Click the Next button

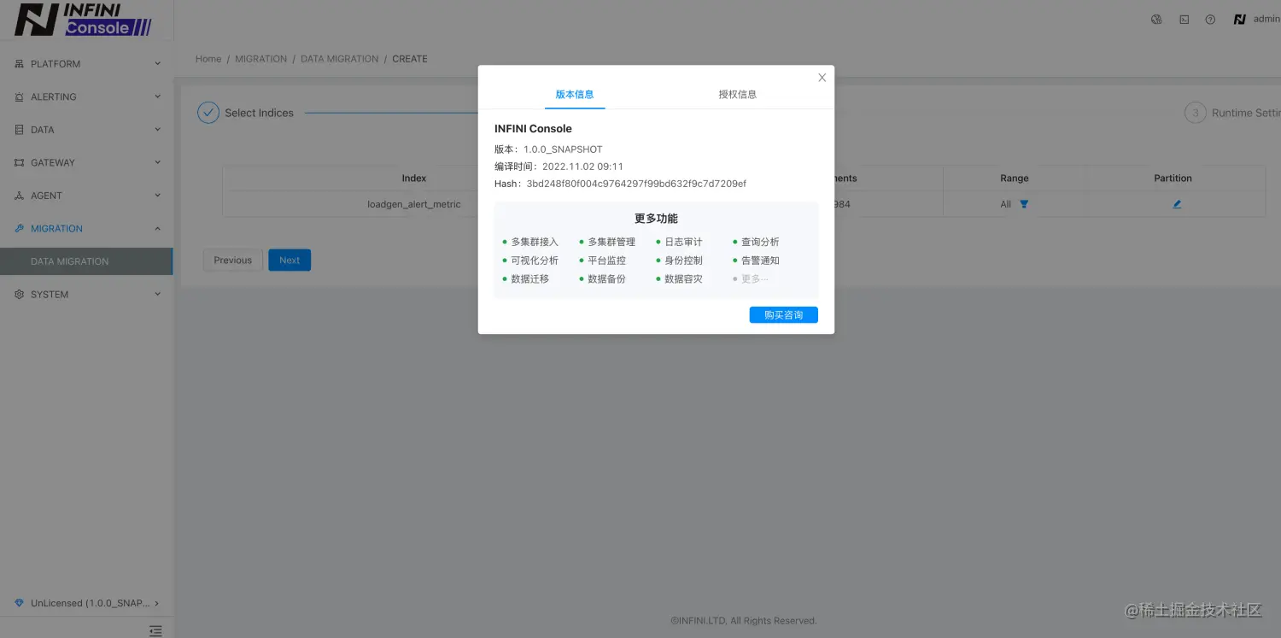[289, 260]
